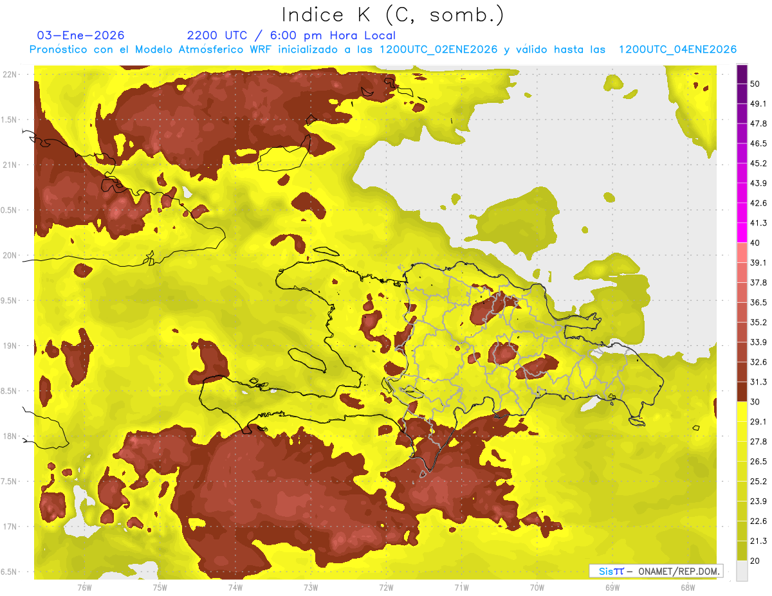This screenshot has width=772, height=596.
Task: Pick the dark brown legend swatch between 30 and 31.3
Action: [742, 392]
